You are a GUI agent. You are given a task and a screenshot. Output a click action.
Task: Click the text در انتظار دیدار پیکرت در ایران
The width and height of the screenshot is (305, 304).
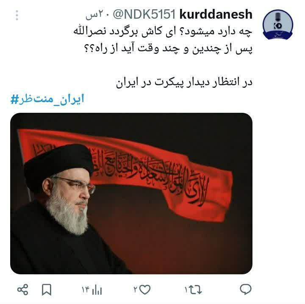point(184,82)
